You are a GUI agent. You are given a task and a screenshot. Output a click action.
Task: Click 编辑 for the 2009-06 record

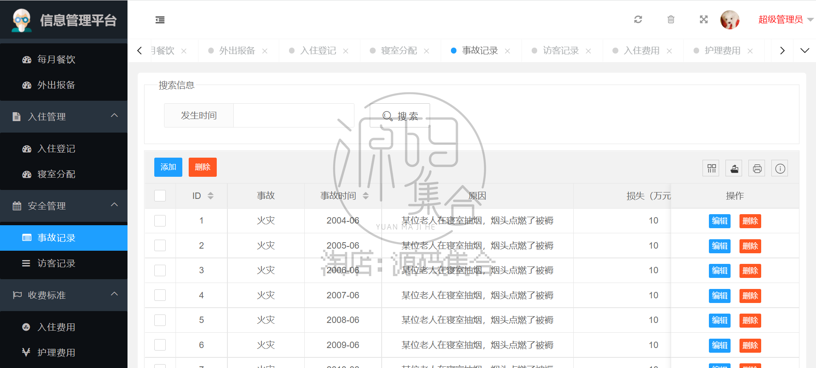click(x=720, y=345)
